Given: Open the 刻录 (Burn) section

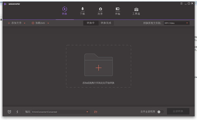Looking at the screenshot, I should pos(100,11).
